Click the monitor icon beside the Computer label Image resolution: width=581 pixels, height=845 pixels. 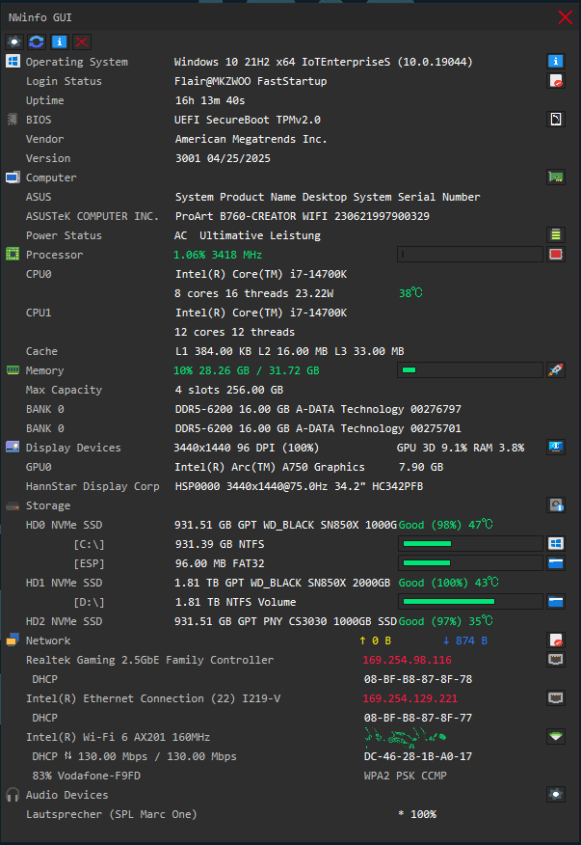click(13, 177)
